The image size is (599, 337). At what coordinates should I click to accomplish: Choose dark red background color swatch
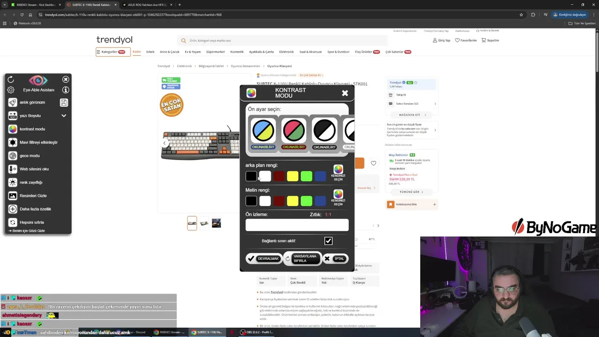[279, 176]
